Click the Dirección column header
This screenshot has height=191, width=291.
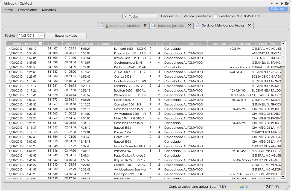coord(130,44)
